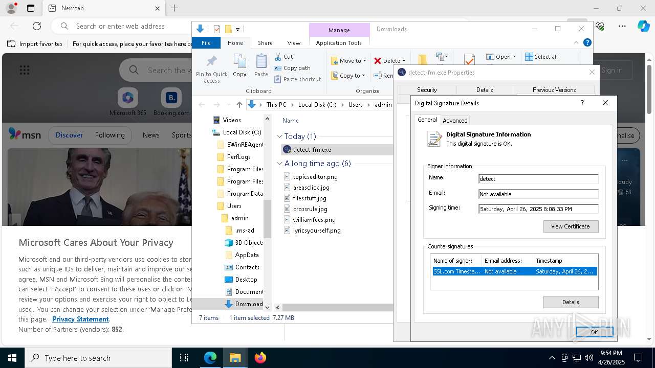Viewport: 655px width, 368px height.
Task: Click the dialog help question mark
Action: click(x=582, y=103)
